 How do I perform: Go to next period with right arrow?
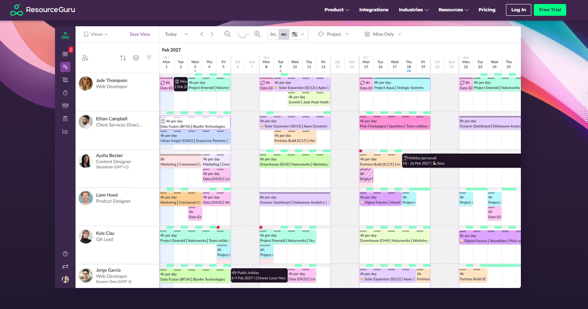212,34
